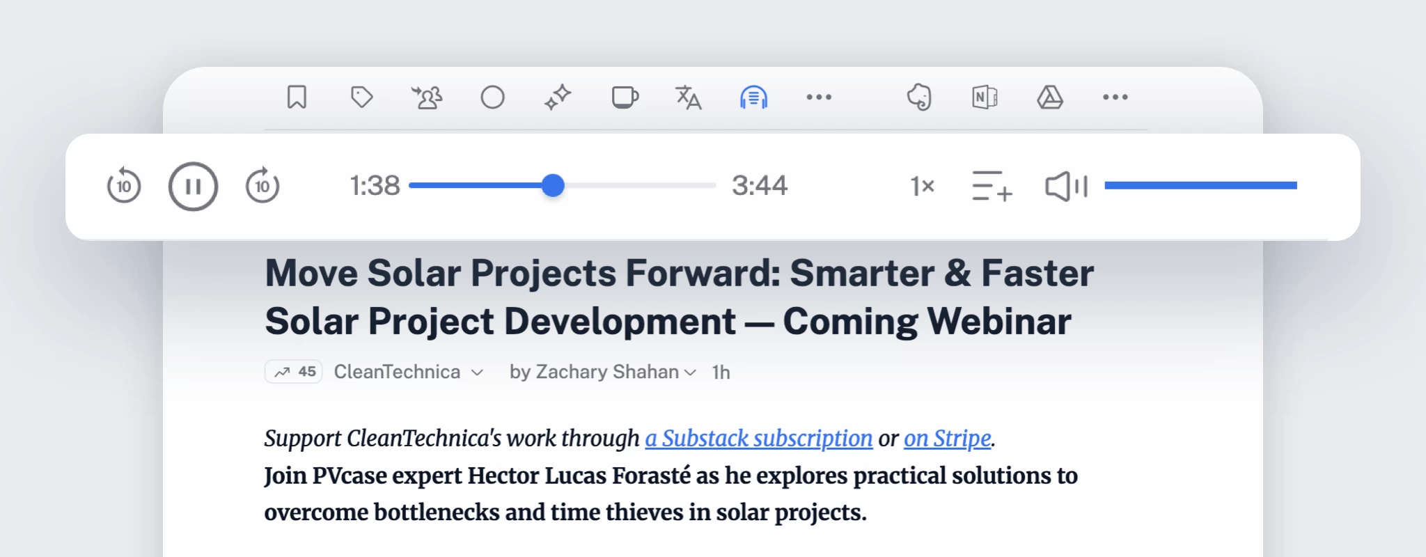Skip forward 10 seconds

click(263, 187)
